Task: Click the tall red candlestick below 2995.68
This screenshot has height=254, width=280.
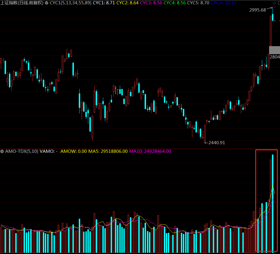Action: click(270, 32)
